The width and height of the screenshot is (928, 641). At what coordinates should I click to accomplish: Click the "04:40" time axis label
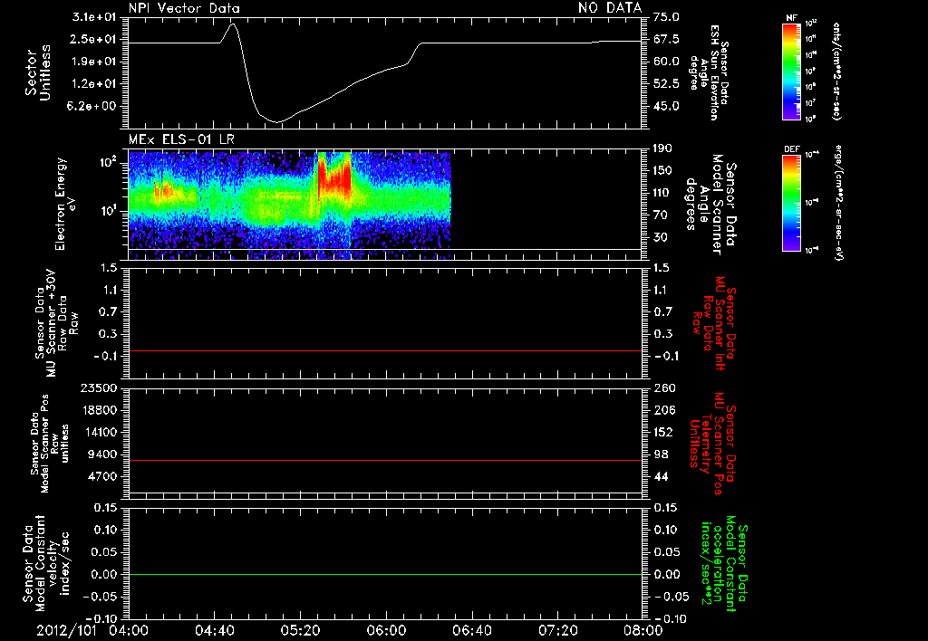tap(216, 630)
